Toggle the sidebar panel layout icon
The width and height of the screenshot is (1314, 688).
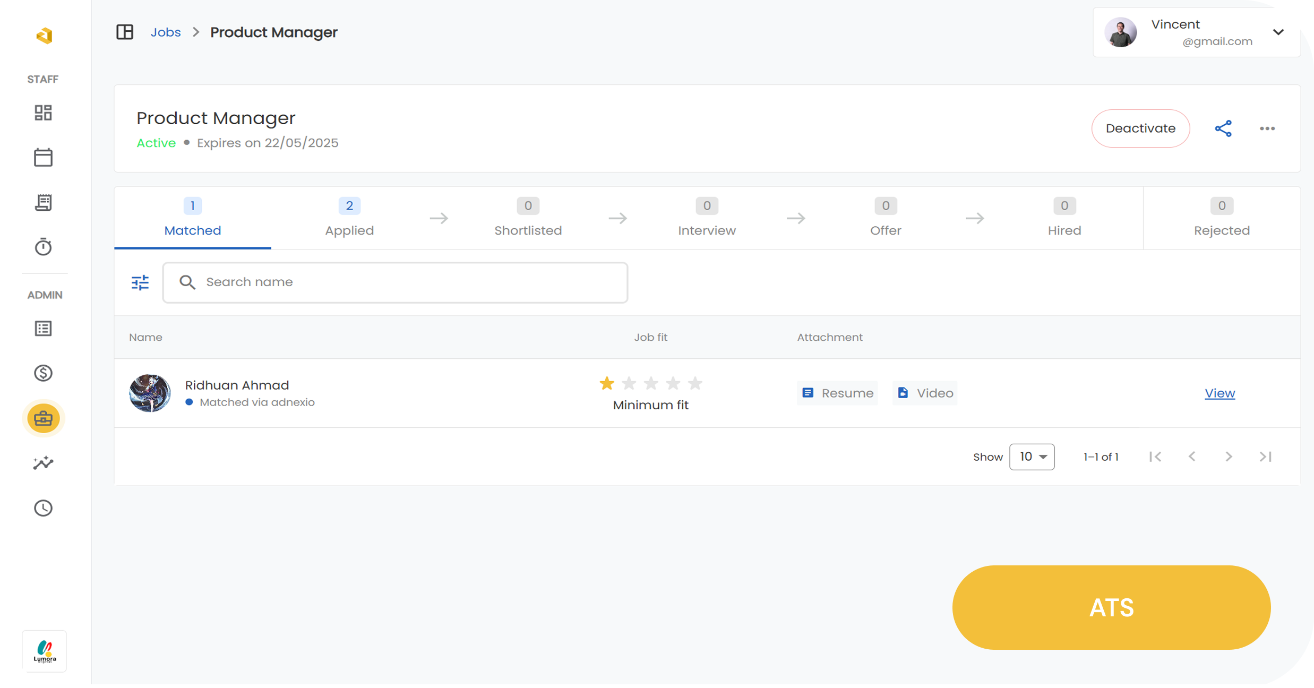(125, 32)
